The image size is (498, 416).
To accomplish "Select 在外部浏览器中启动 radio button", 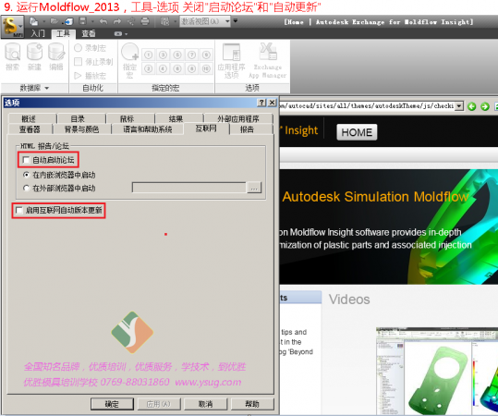I will [27, 189].
